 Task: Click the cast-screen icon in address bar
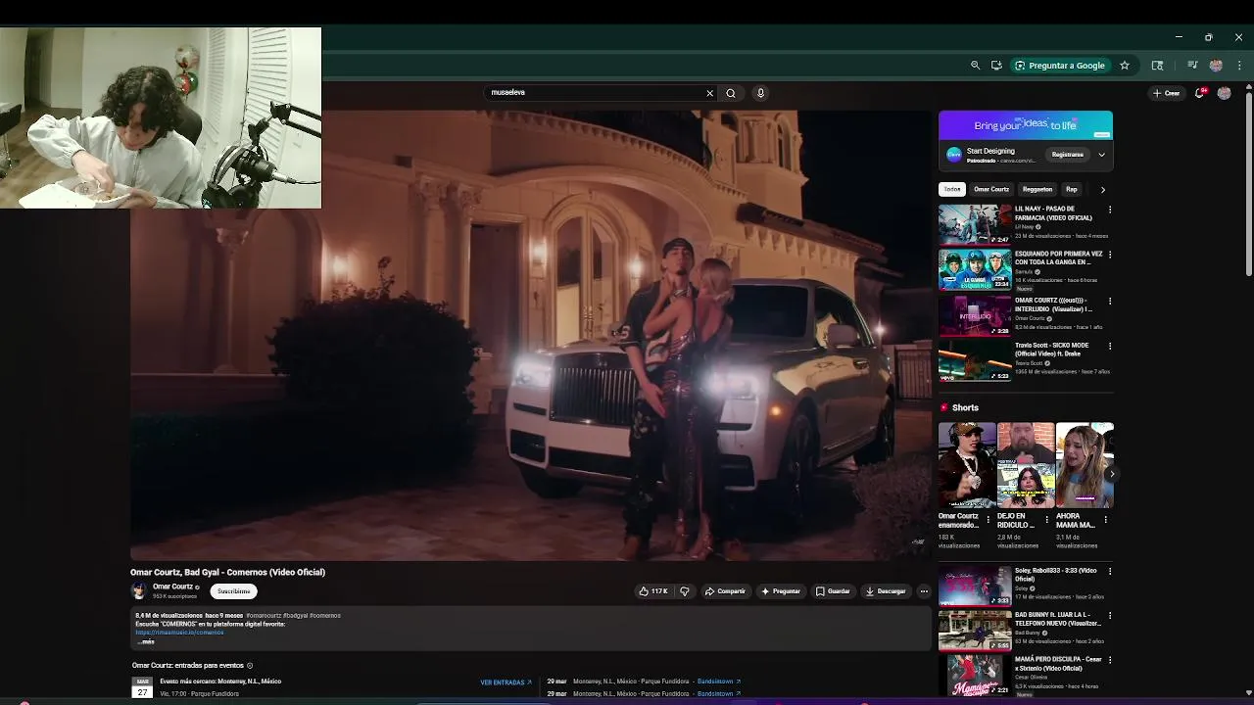pyautogui.click(x=996, y=66)
